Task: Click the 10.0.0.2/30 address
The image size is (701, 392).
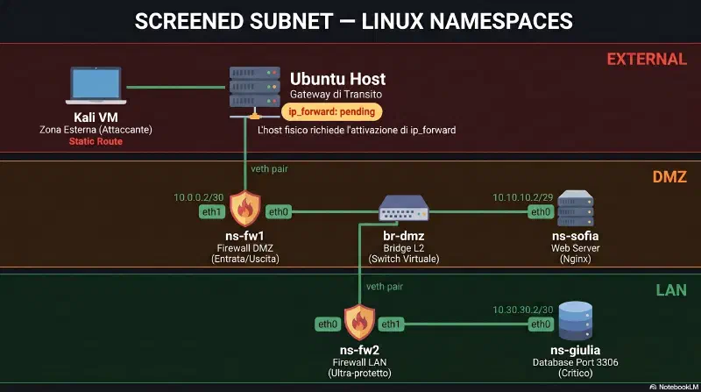Action: (x=199, y=197)
